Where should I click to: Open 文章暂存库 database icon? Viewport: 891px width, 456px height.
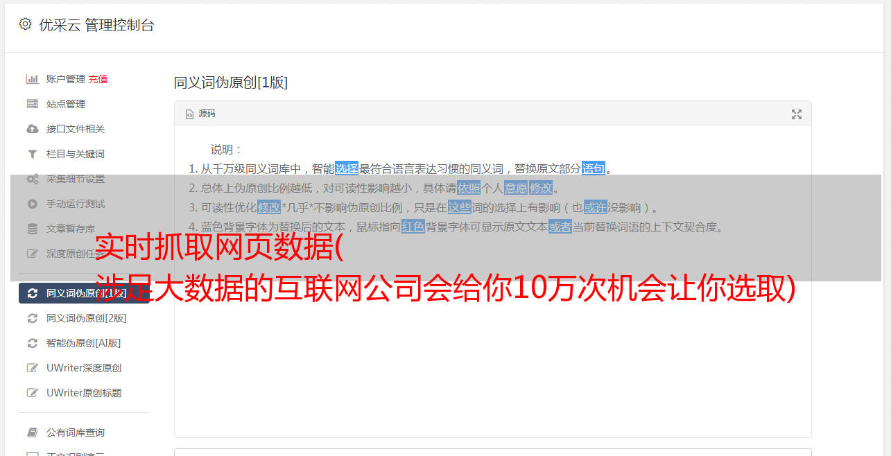tap(32, 229)
